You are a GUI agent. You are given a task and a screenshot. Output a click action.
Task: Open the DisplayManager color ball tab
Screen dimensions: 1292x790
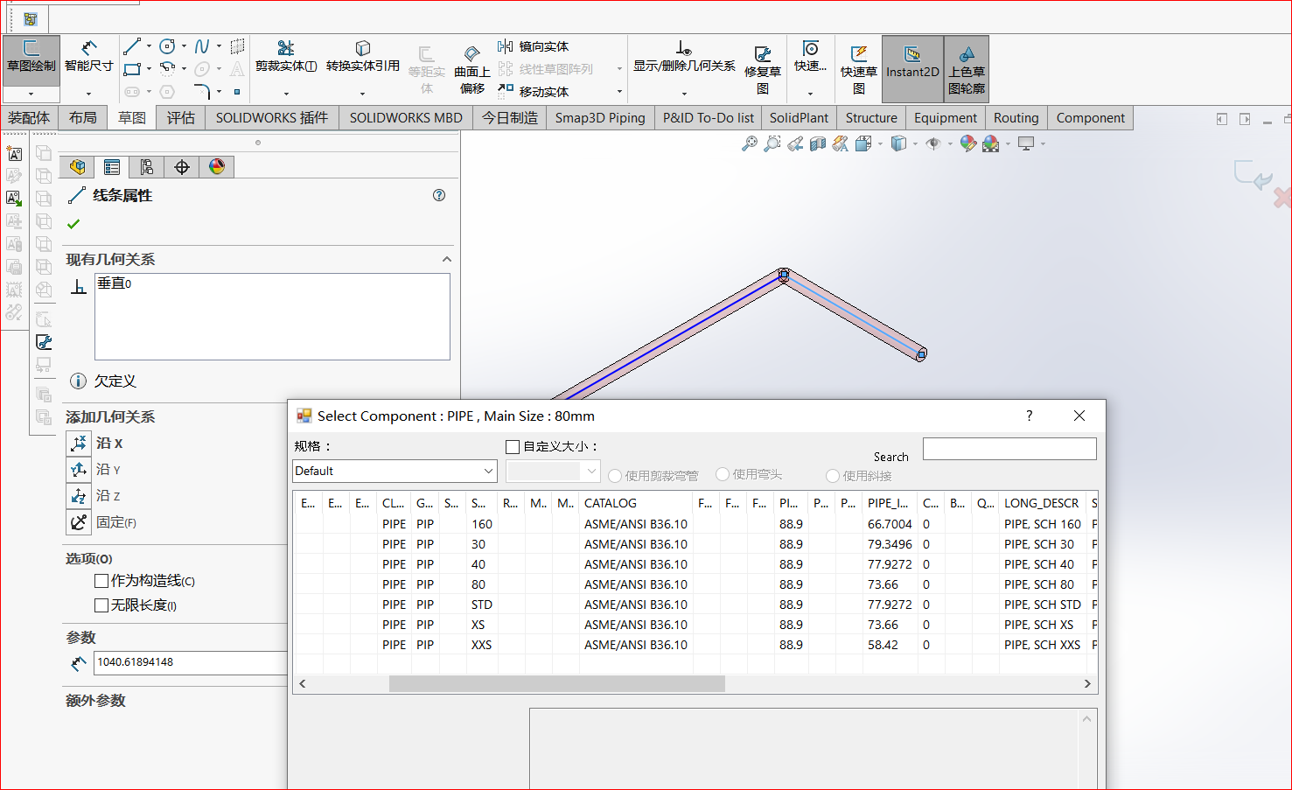pyautogui.click(x=217, y=167)
